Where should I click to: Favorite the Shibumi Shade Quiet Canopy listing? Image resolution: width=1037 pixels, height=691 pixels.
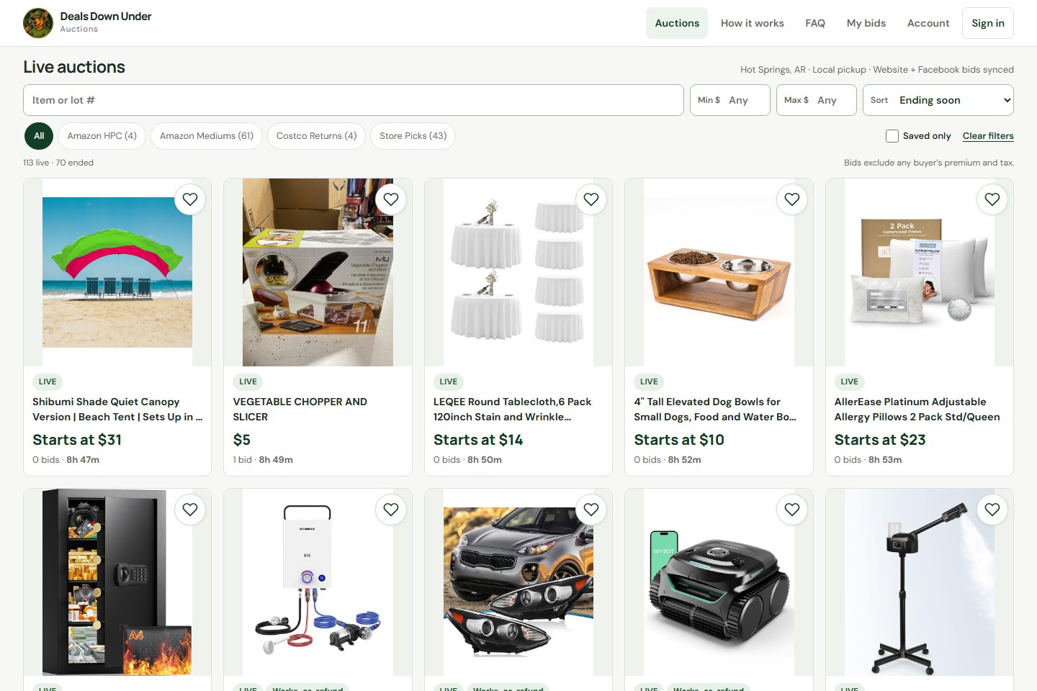[x=190, y=199]
